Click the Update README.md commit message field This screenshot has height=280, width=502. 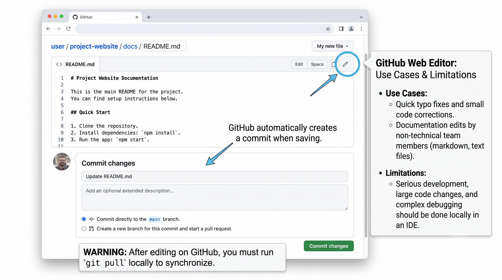tap(215, 176)
